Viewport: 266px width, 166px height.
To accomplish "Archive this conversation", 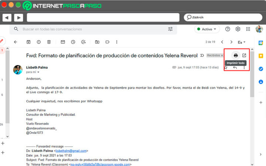I will click(28, 42).
